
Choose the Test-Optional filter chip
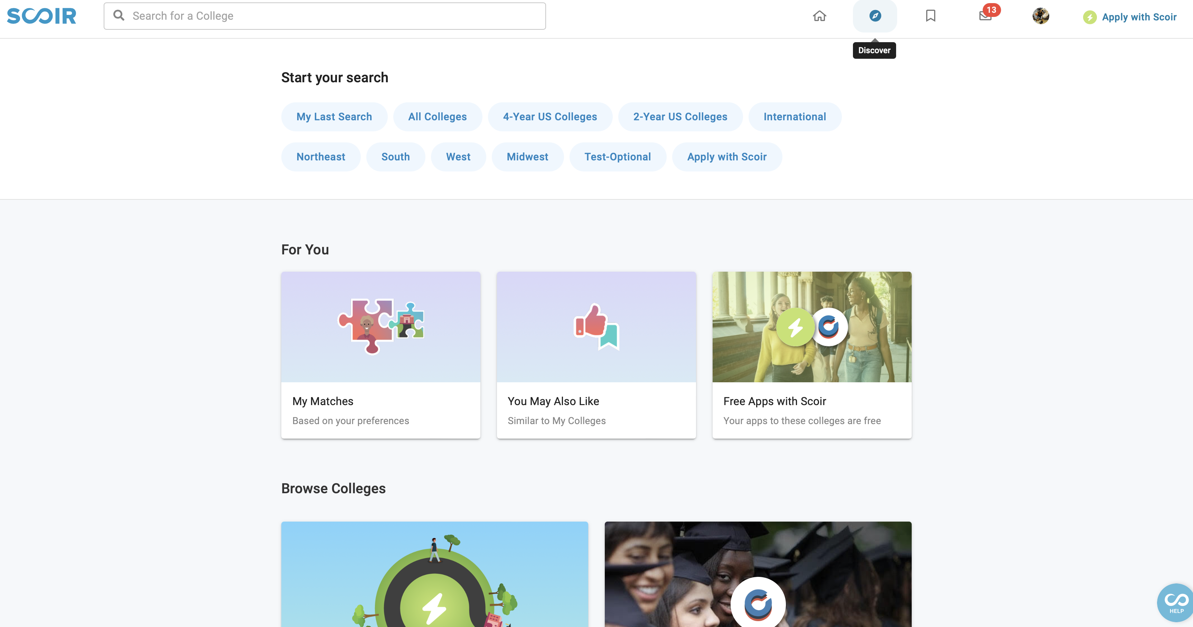pyautogui.click(x=617, y=157)
